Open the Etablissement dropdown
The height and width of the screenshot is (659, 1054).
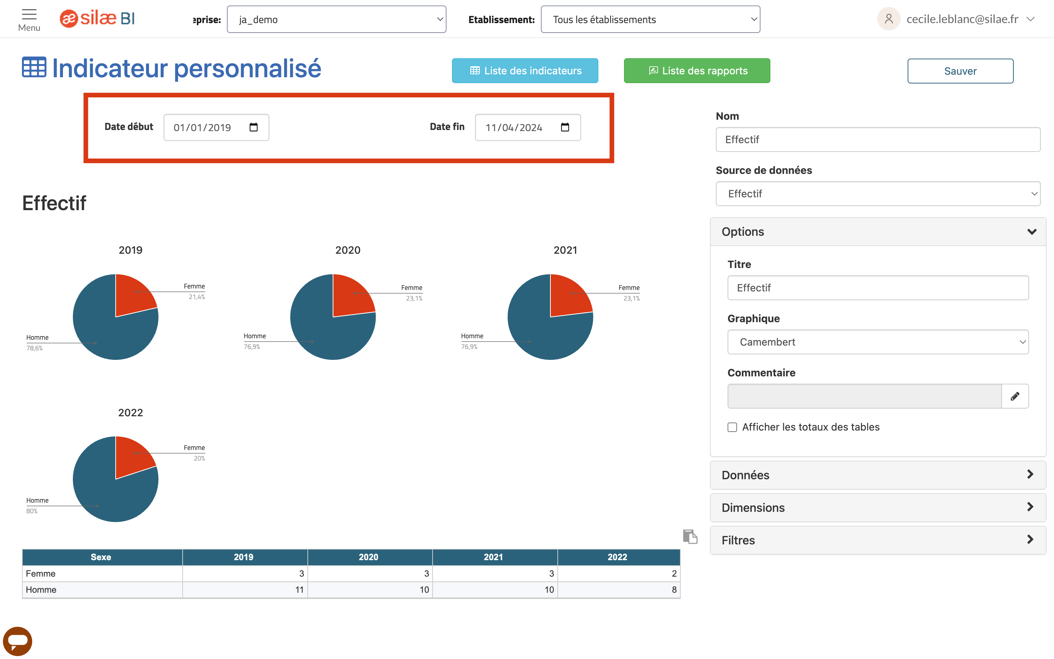point(650,19)
